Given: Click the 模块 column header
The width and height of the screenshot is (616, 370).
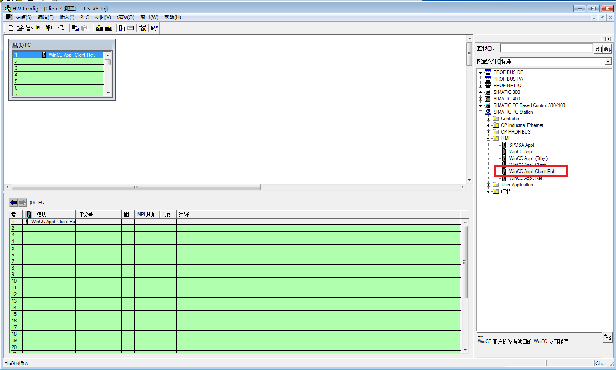Looking at the screenshot, I should coord(49,215).
